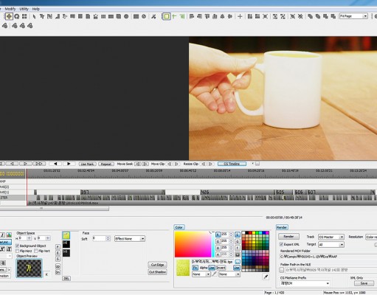Screen dimensions: 377x295
Task: Open the Help menu
Action: click(x=36, y=9)
